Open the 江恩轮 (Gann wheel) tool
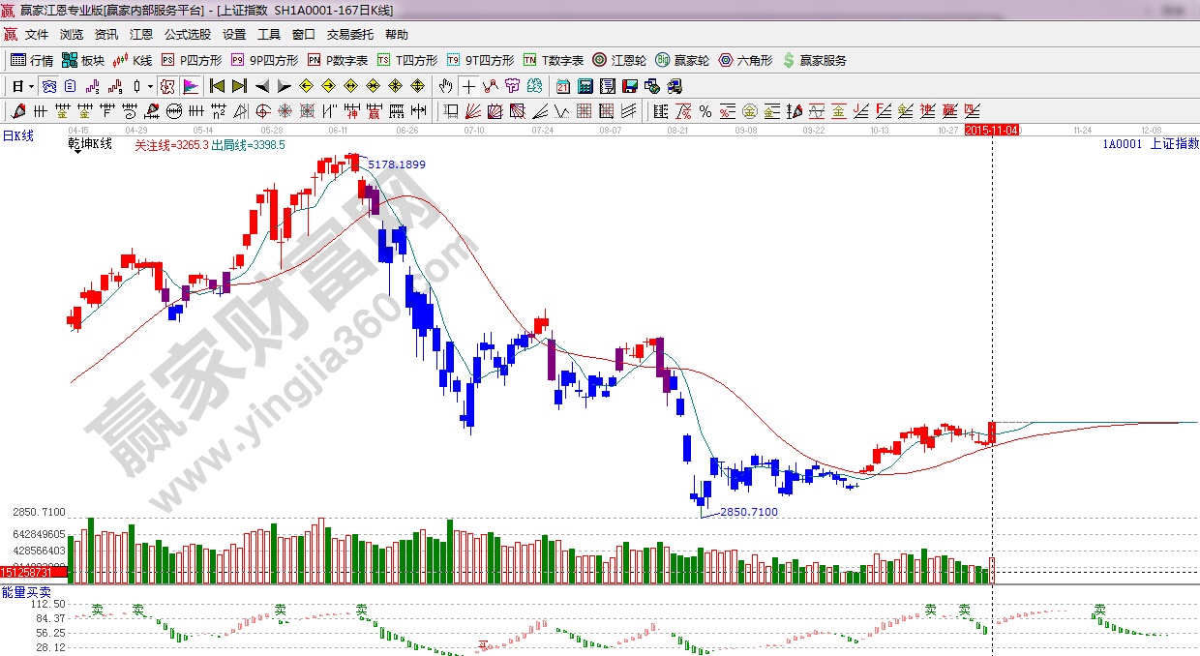The image size is (1200, 656). pyautogui.click(x=620, y=60)
